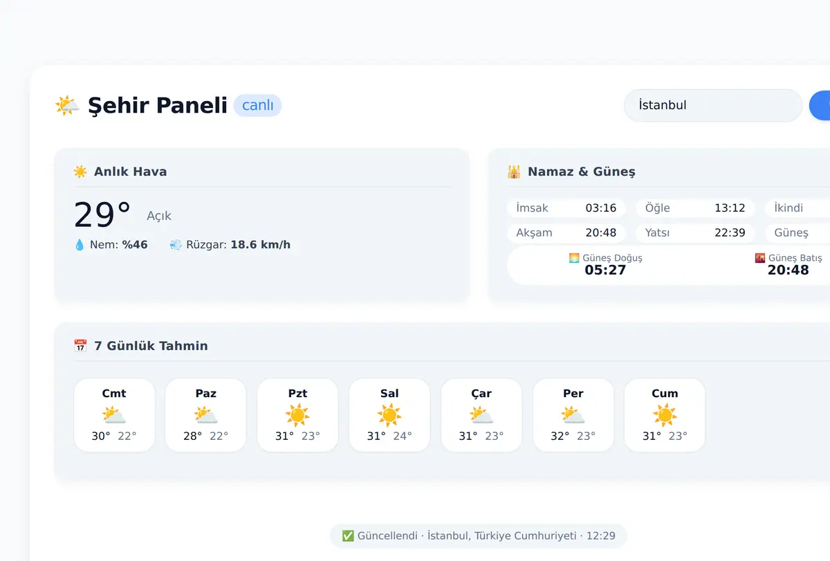Click the wind icon beside Rüzgar
The height and width of the screenshot is (561, 830).
point(176,245)
